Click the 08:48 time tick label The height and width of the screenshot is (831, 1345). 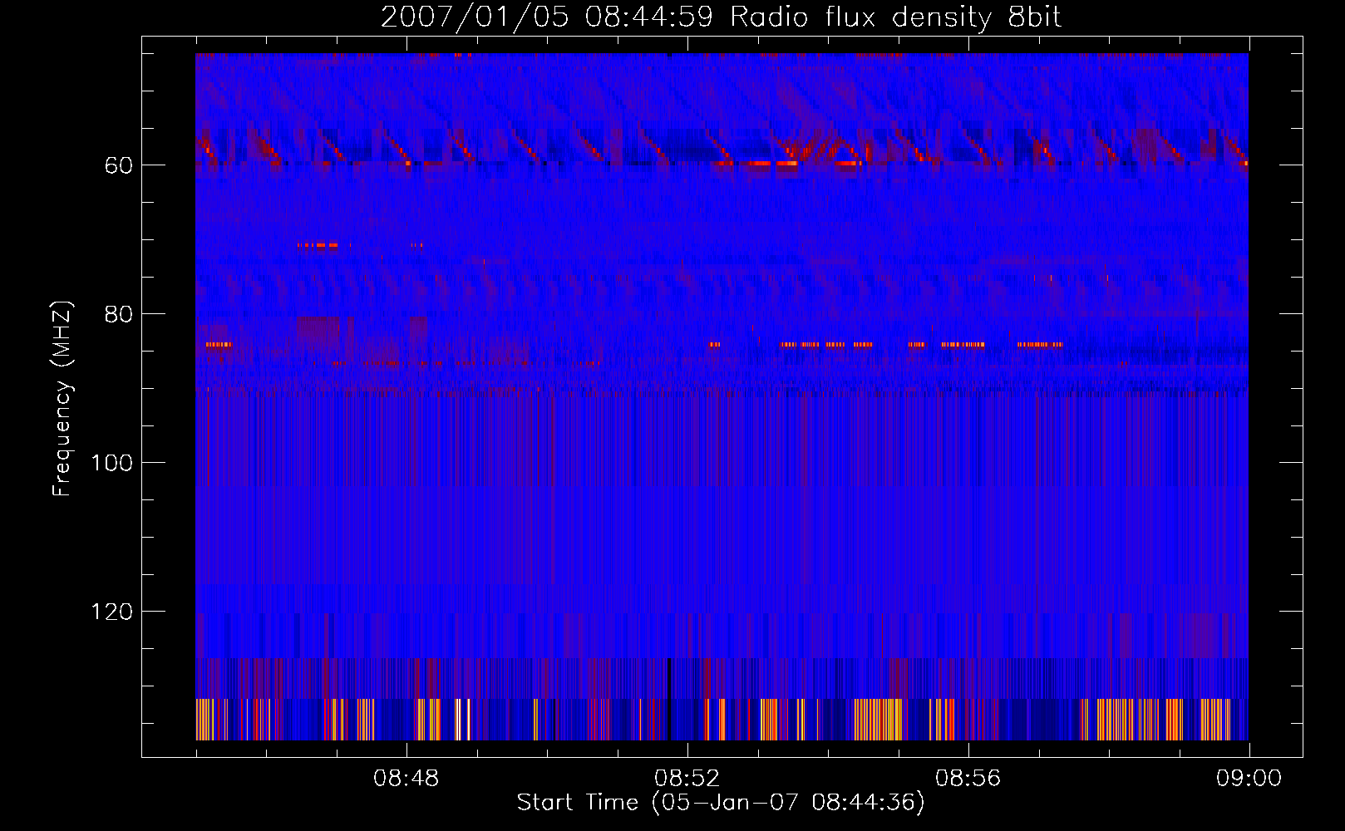pyautogui.click(x=406, y=779)
